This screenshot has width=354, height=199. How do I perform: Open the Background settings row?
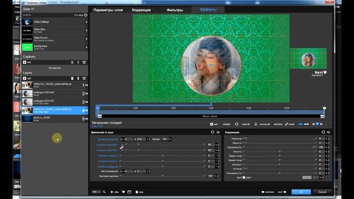(55, 47)
